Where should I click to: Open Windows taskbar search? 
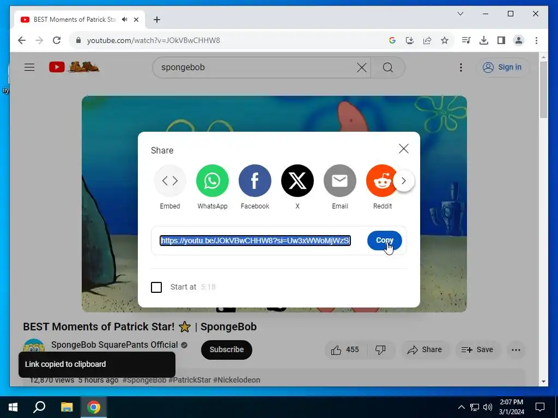[39, 407]
